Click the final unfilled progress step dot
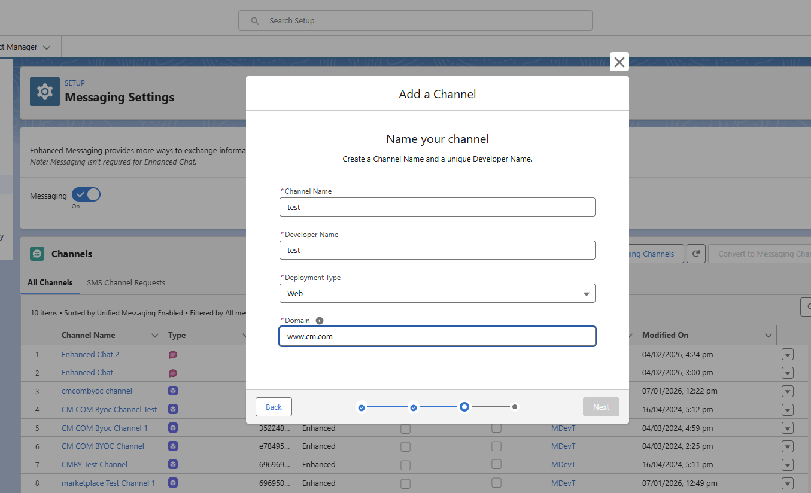 coord(515,407)
